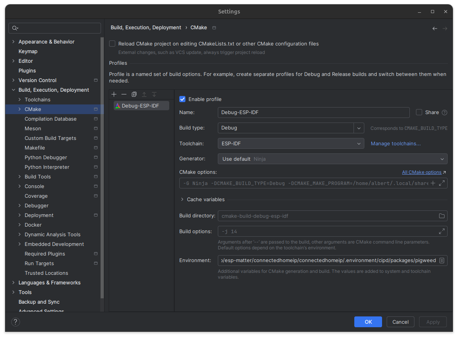Image resolution: width=458 pixels, height=338 pixels.
Task: Open the Build type dropdown
Action: tap(359, 128)
